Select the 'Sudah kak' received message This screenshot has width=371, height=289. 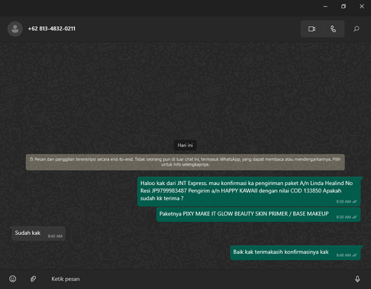click(39, 233)
